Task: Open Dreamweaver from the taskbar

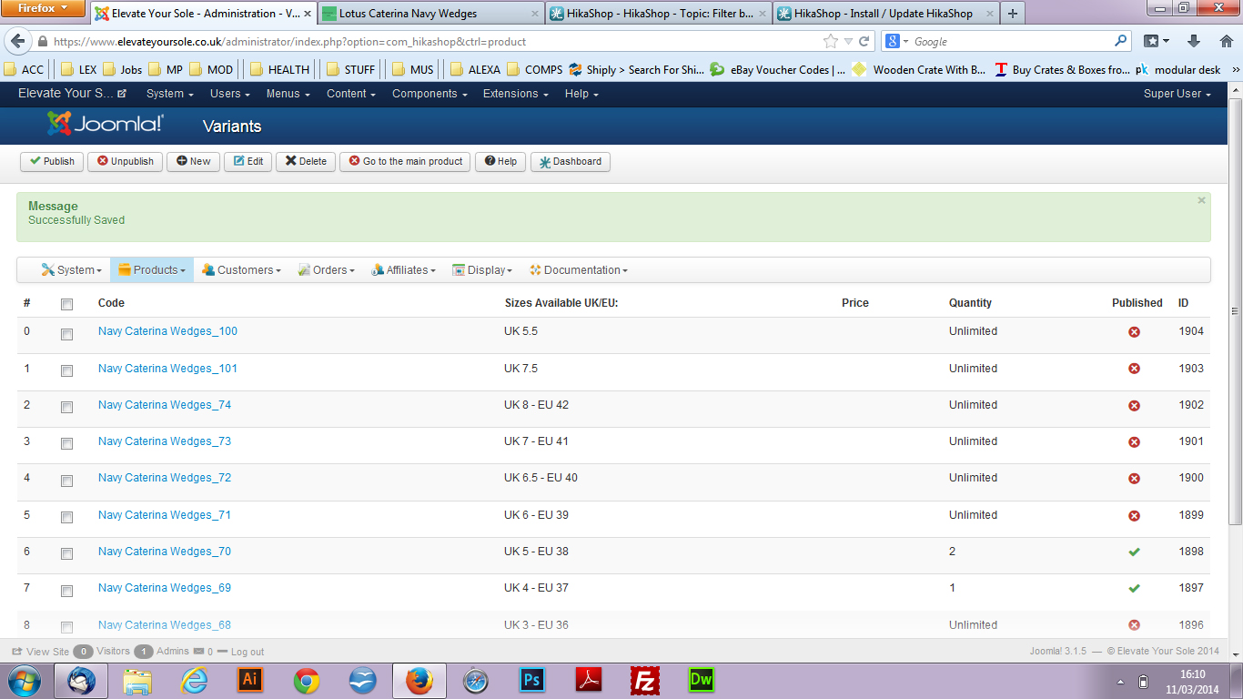Action: [x=701, y=681]
